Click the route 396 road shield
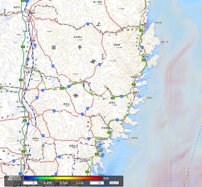Image resolution: width=202 pixels, height=187 pixels. click(x=53, y=66)
